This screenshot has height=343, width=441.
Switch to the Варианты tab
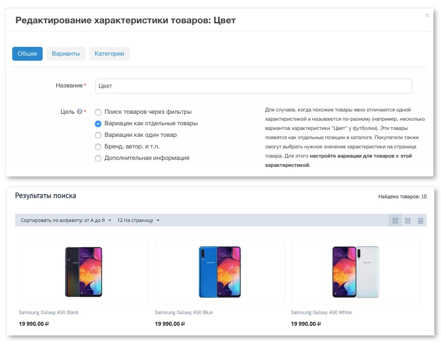coord(66,54)
